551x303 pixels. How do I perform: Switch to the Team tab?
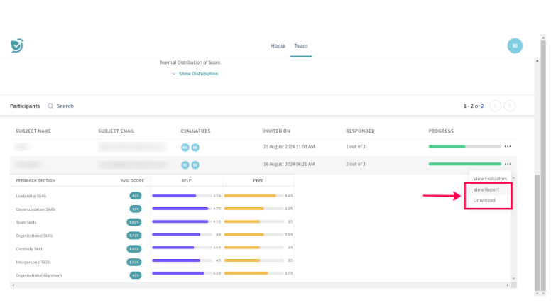click(x=301, y=45)
